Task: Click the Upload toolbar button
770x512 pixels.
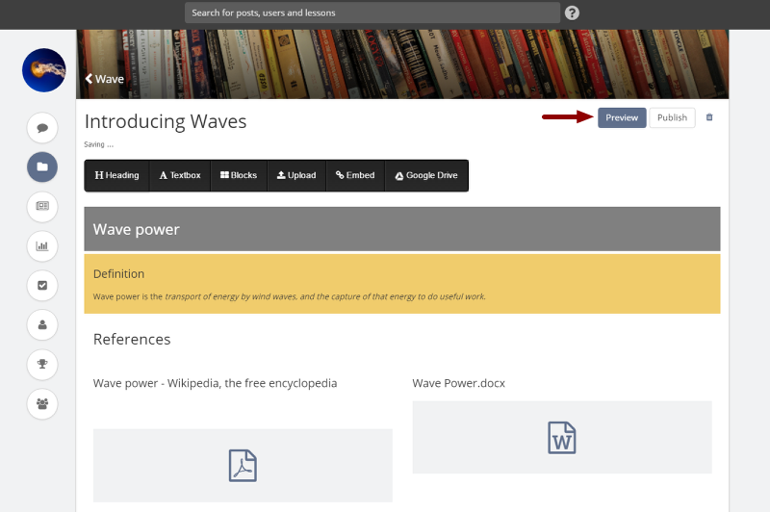Action: click(296, 175)
